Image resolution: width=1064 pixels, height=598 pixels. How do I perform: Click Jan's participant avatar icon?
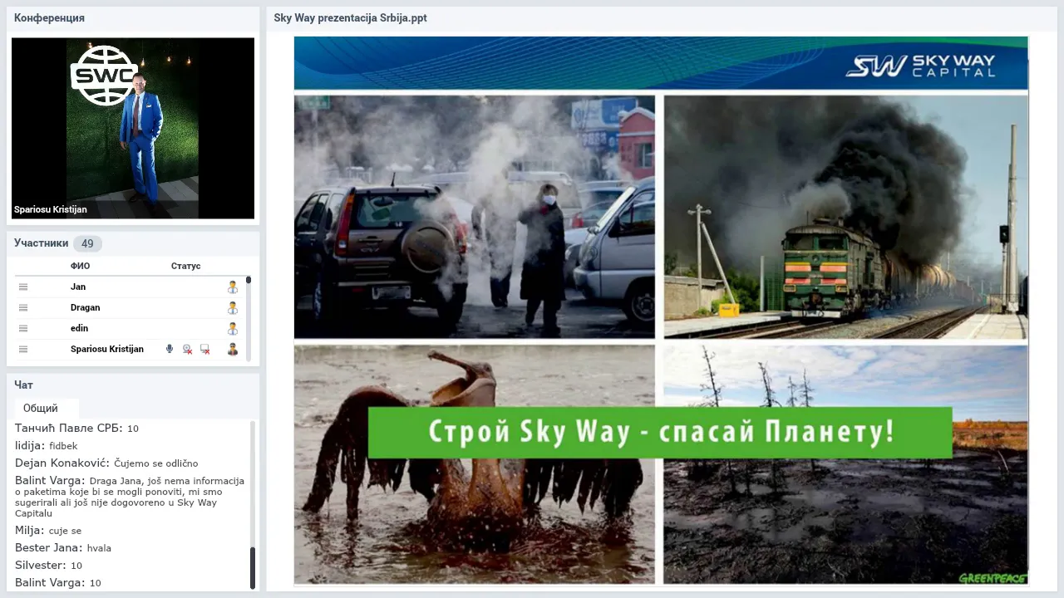click(x=233, y=287)
